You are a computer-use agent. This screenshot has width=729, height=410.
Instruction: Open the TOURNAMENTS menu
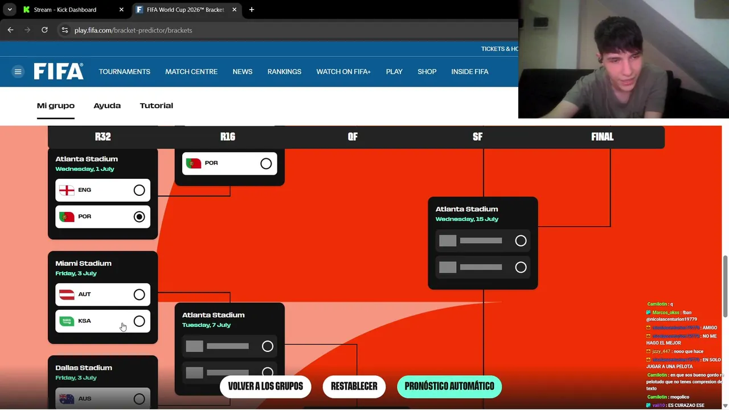[x=125, y=72]
